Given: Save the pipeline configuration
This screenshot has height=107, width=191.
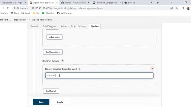Looking at the screenshot, I should pyautogui.click(x=41, y=102).
